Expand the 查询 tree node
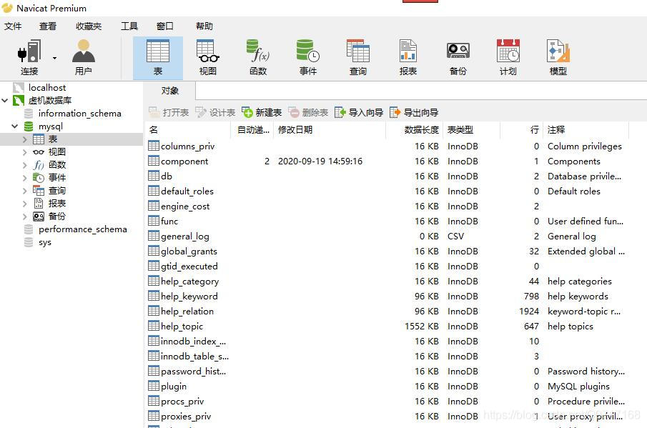Image resolution: width=647 pixels, height=428 pixels. 25,191
